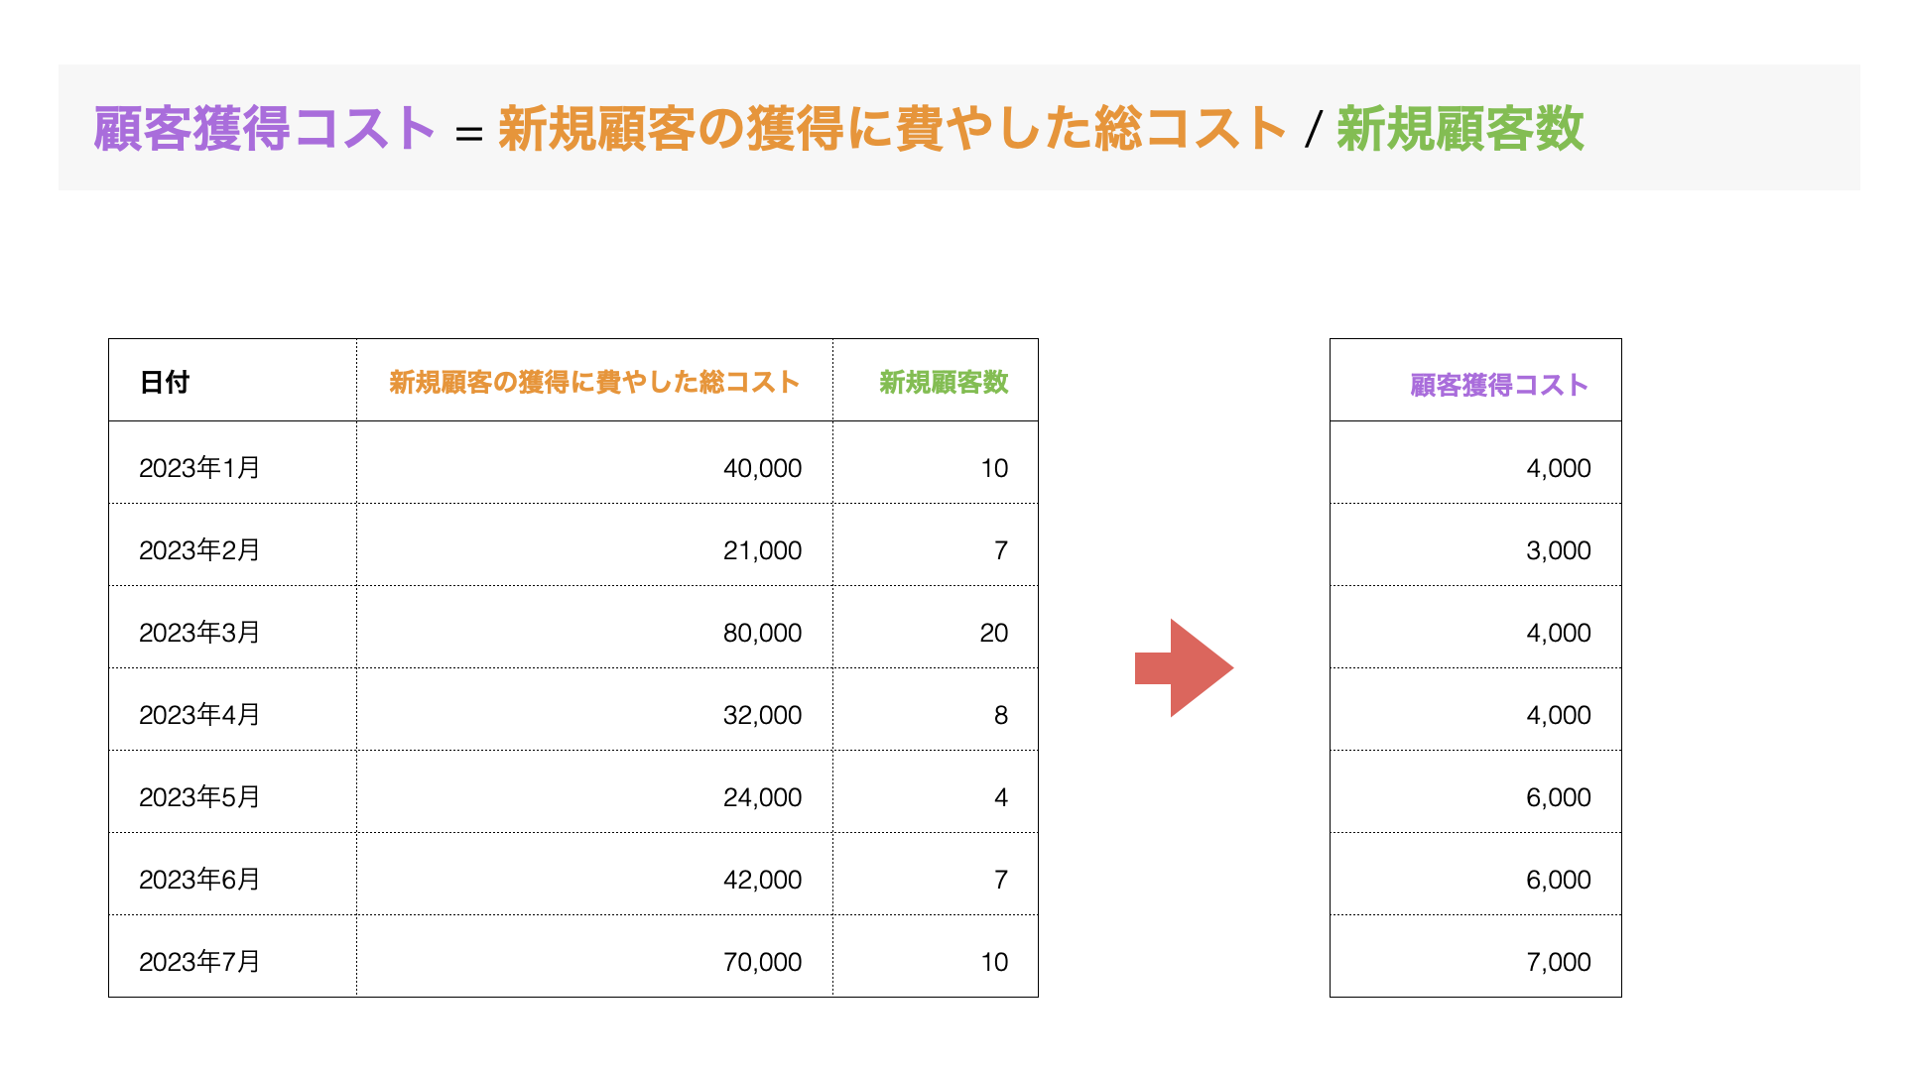This screenshot has width=1905, height=1071.
Task: Click the orange formula text 新規顧客の獲得に費やした総コスト
Action: tap(892, 129)
